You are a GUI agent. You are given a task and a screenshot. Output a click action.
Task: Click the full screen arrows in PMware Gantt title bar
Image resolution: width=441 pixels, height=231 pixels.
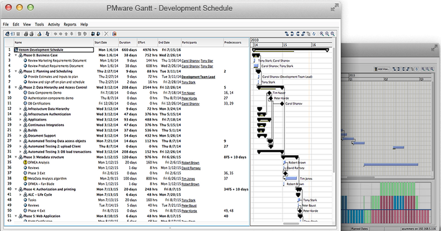[334, 8]
